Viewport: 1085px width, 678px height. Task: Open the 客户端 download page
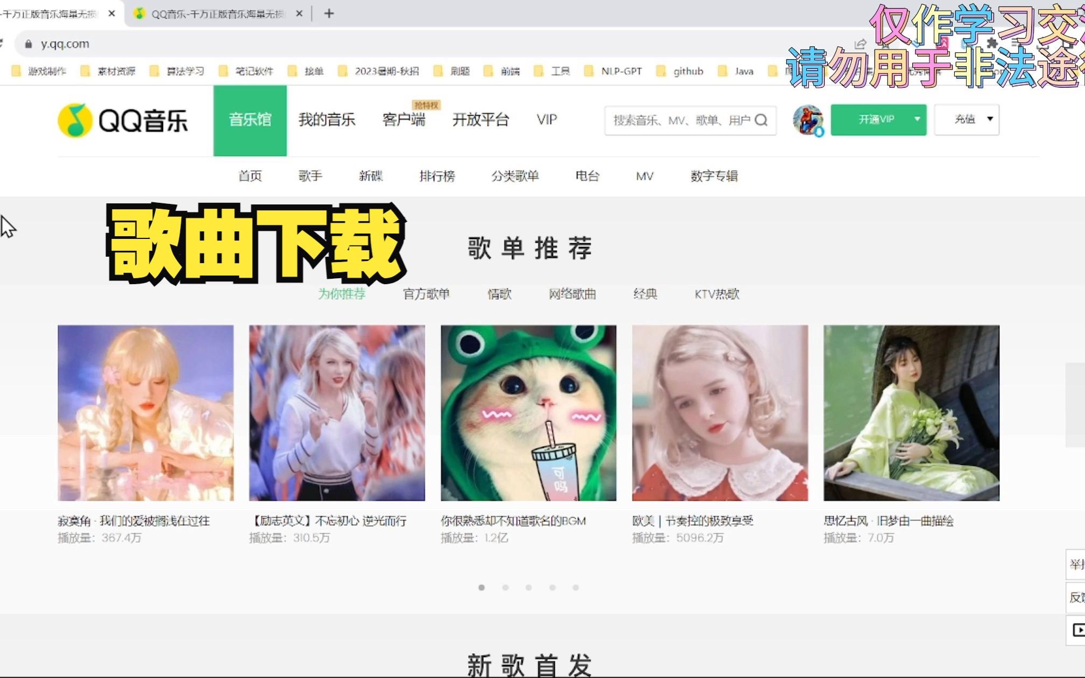[x=404, y=120]
